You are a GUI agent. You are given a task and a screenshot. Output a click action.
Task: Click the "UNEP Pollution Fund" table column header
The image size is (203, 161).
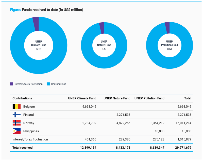tap(149, 98)
